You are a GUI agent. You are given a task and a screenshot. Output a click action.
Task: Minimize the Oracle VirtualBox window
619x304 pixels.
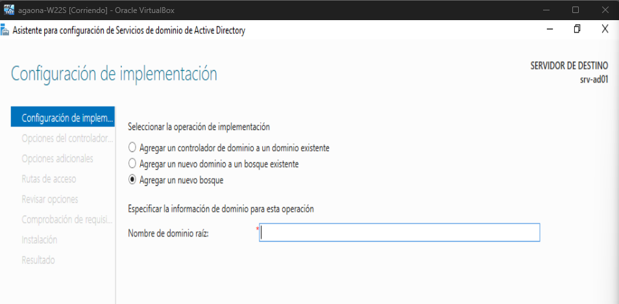(547, 10)
